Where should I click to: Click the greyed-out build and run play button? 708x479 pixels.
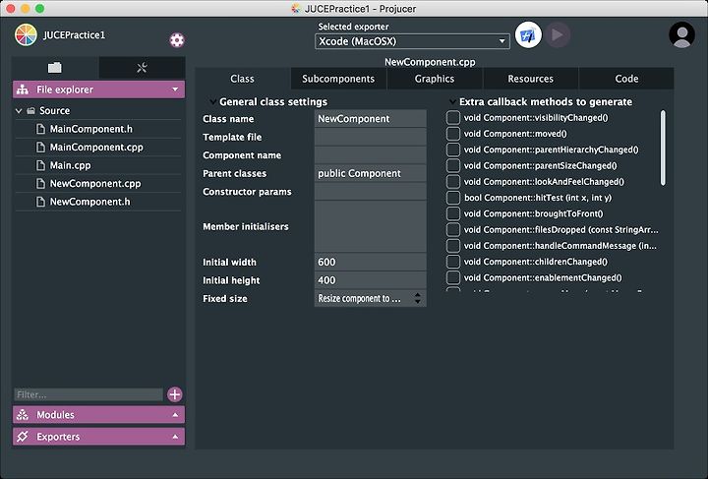pyautogui.click(x=558, y=34)
